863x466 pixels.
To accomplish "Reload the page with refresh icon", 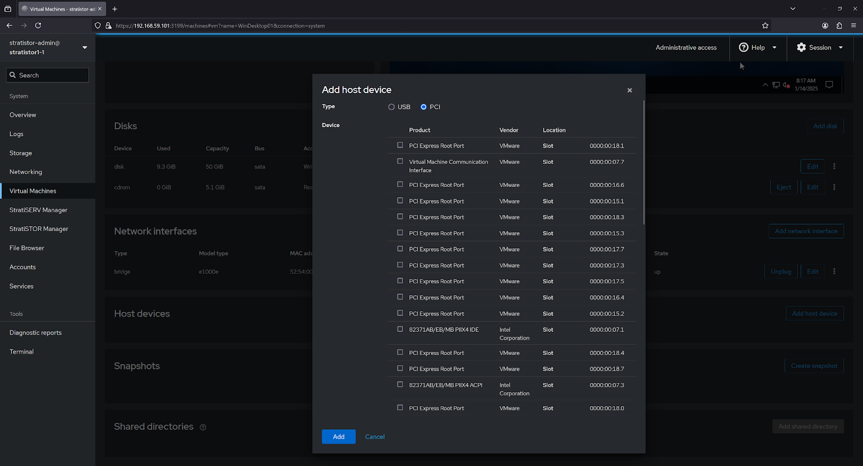I will point(38,25).
